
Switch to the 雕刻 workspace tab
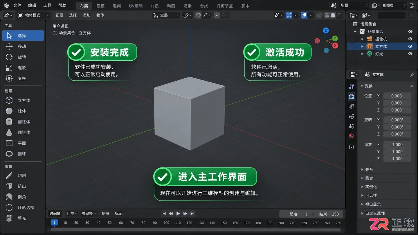117,6
